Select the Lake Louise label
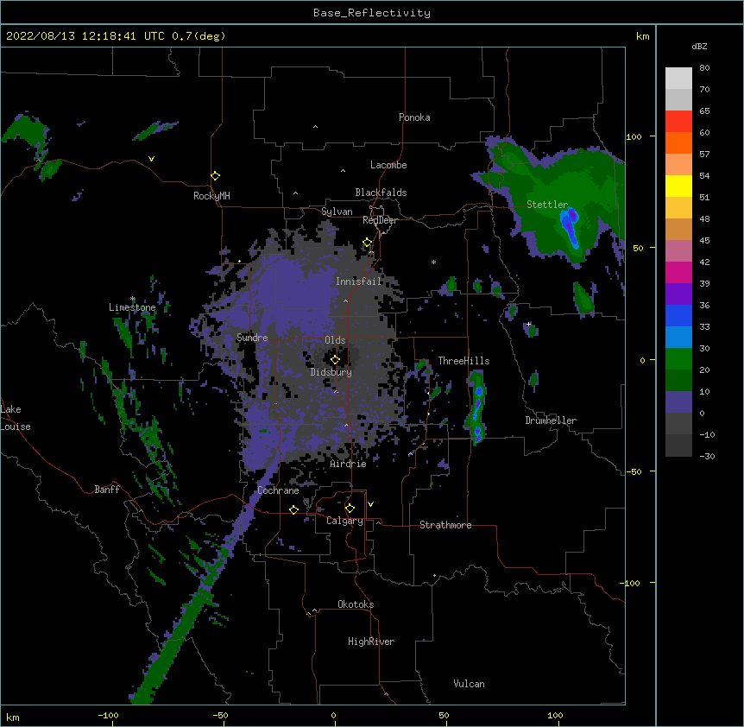 click(16, 418)
